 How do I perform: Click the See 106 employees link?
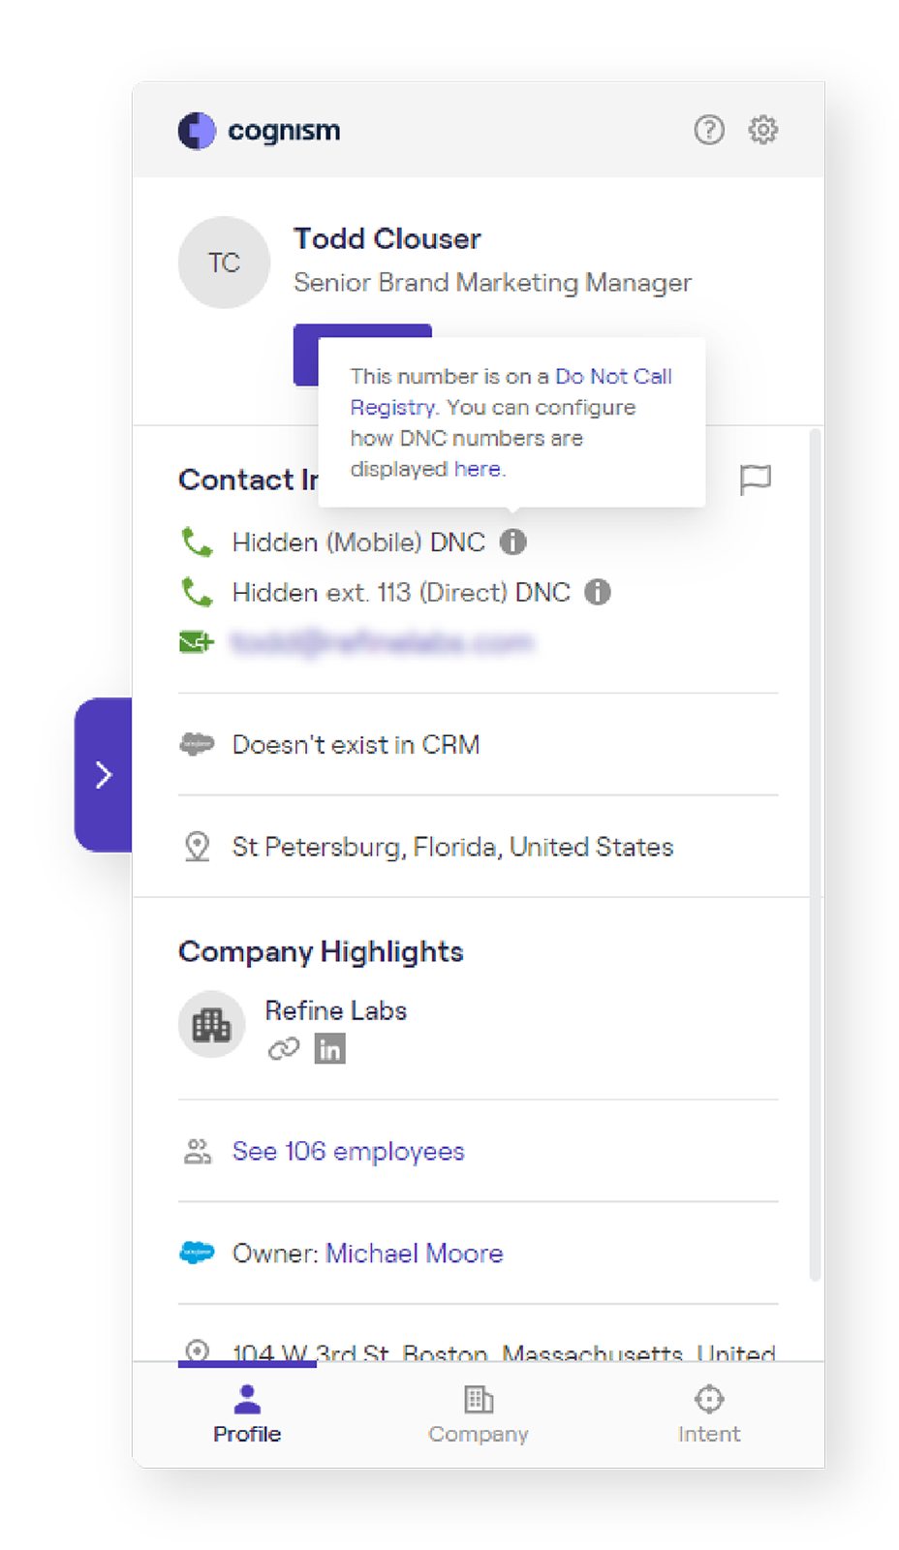[x=347, y=1151]
